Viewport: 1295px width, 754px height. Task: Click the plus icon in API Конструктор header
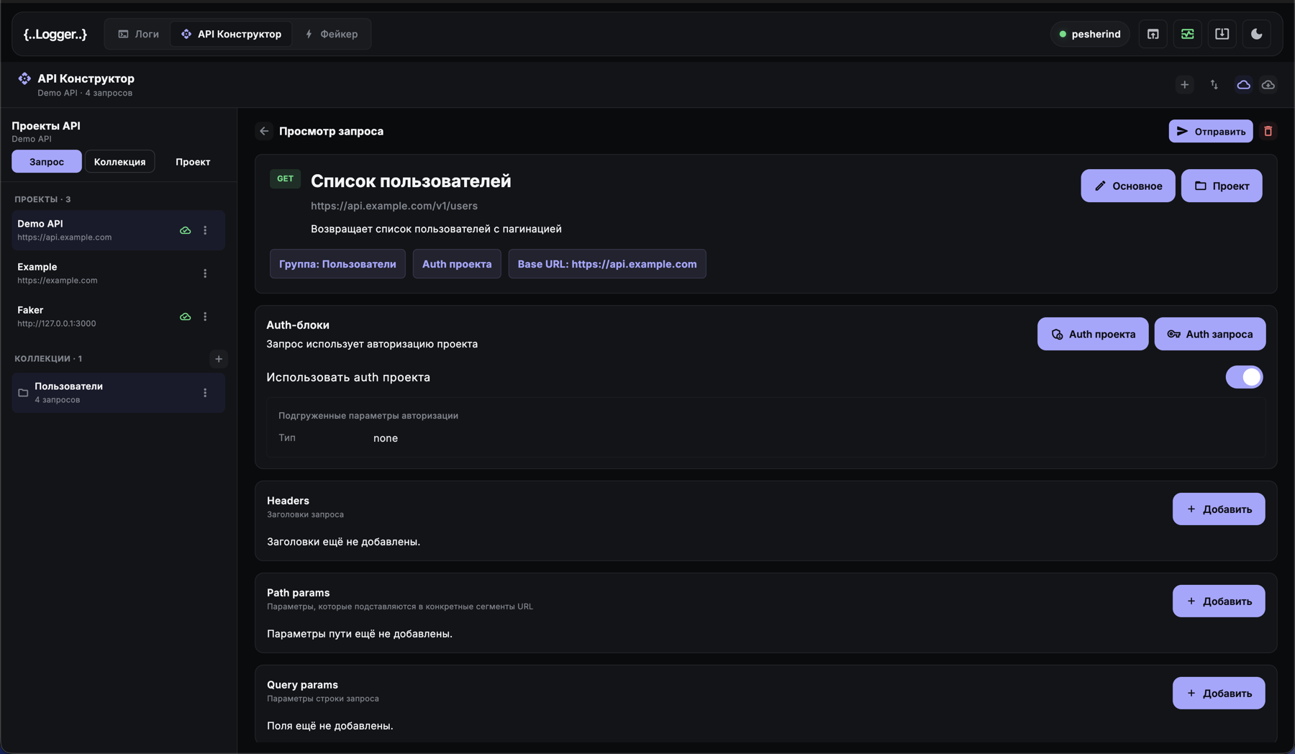pos(1185,85)
